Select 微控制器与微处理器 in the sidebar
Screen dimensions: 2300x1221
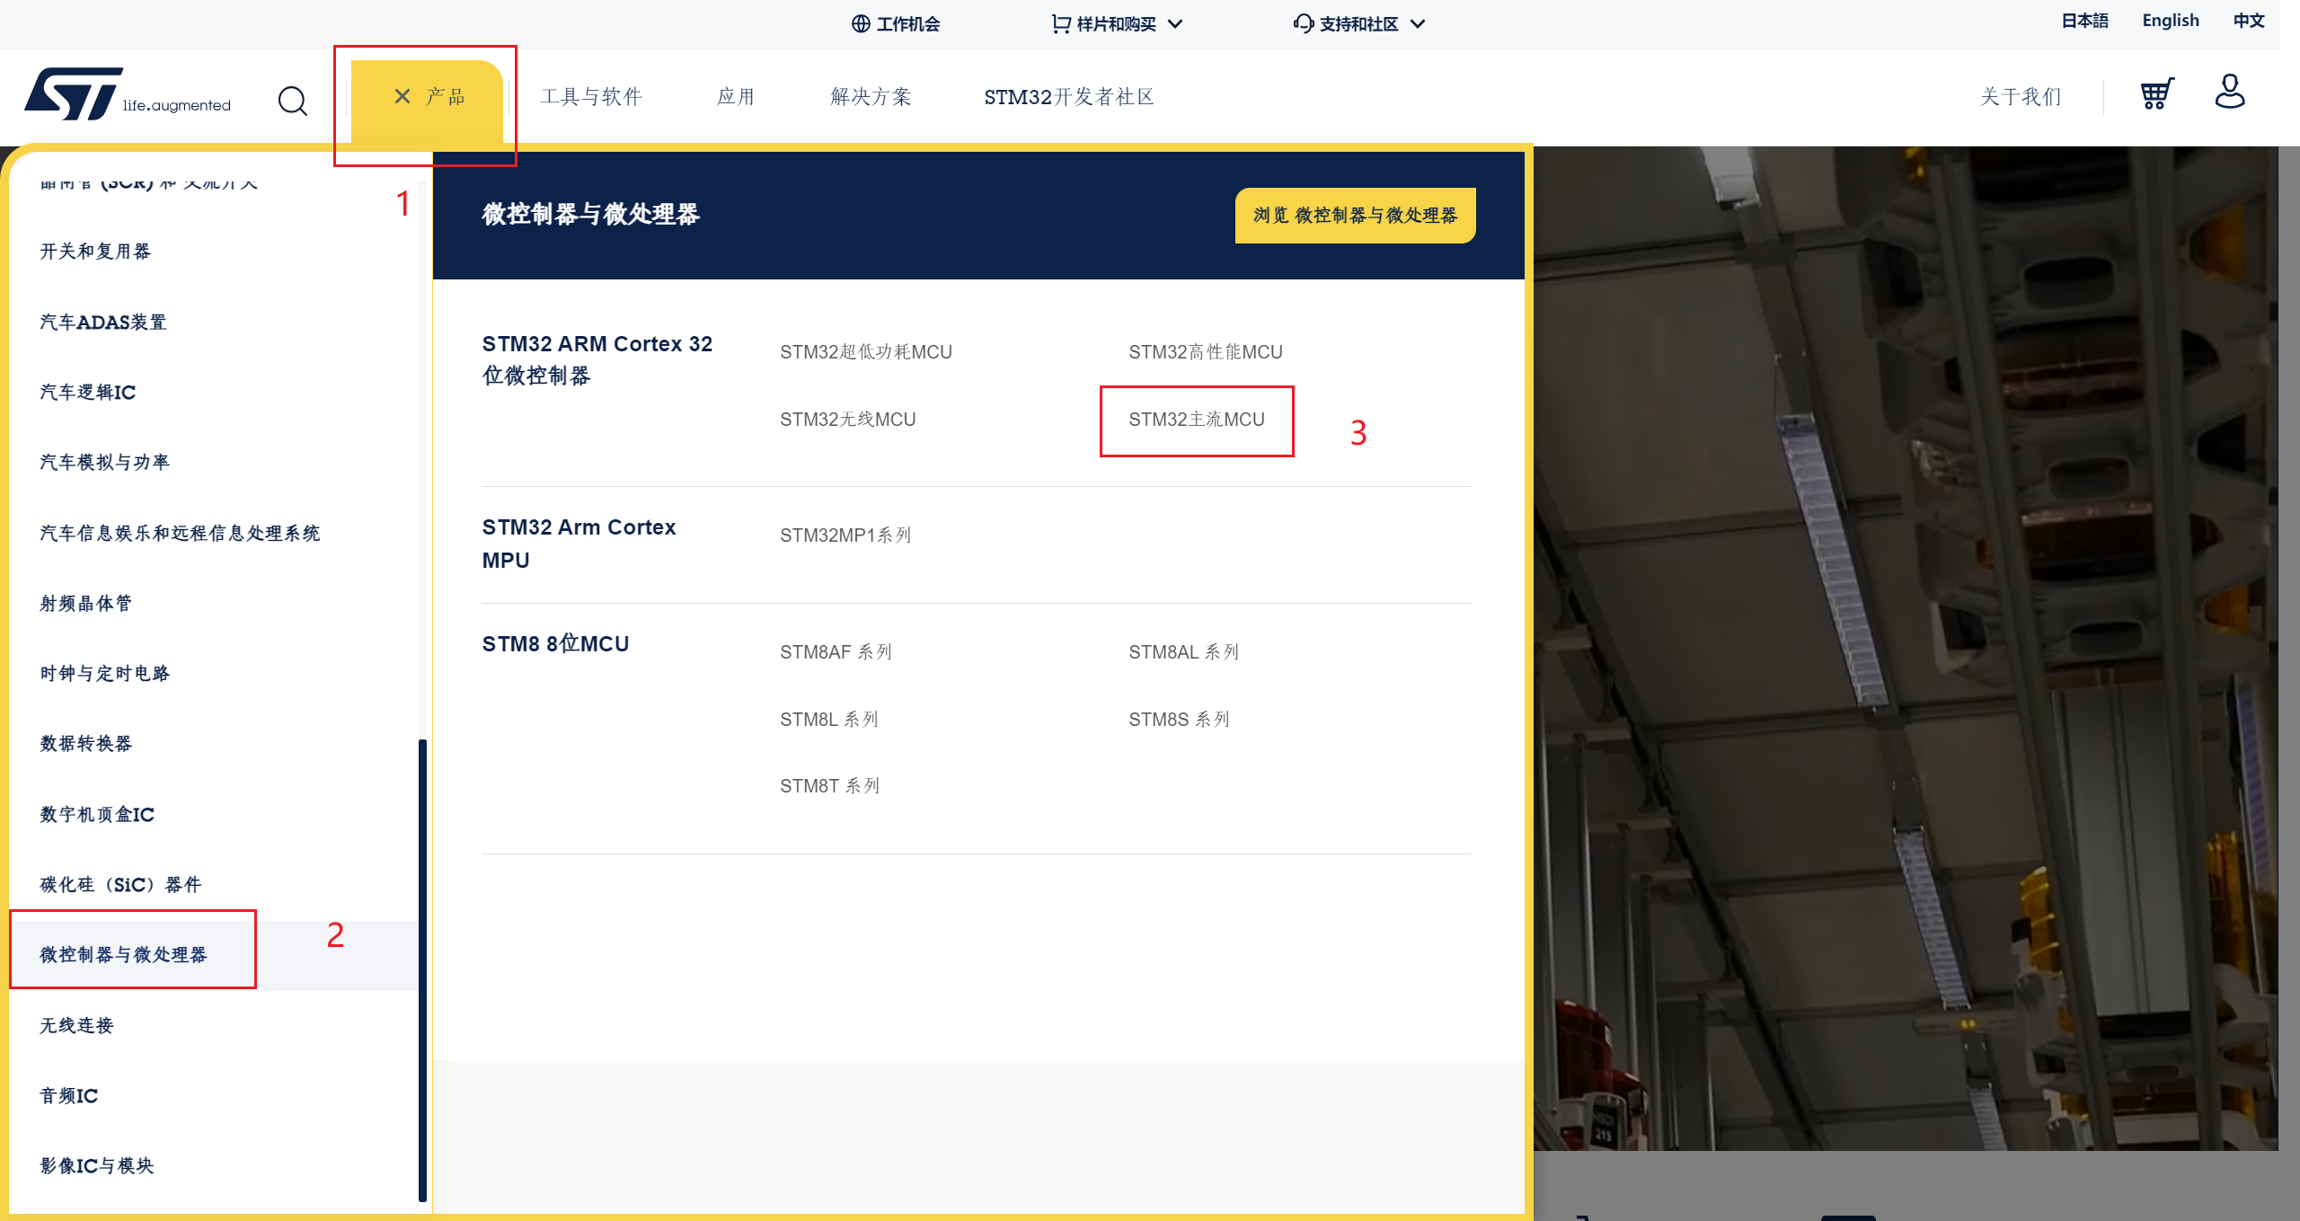123,954
